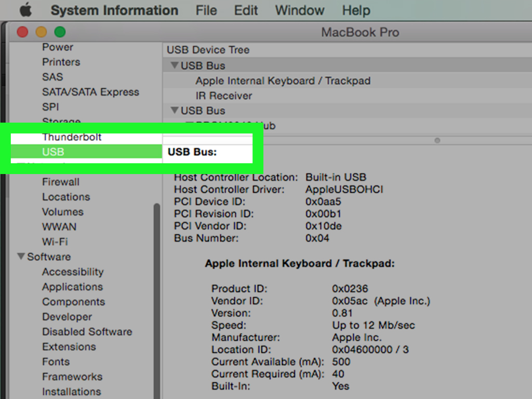Select the Software category row
The width and height of the screenshot is (532, 399).
tap(49, 257)
